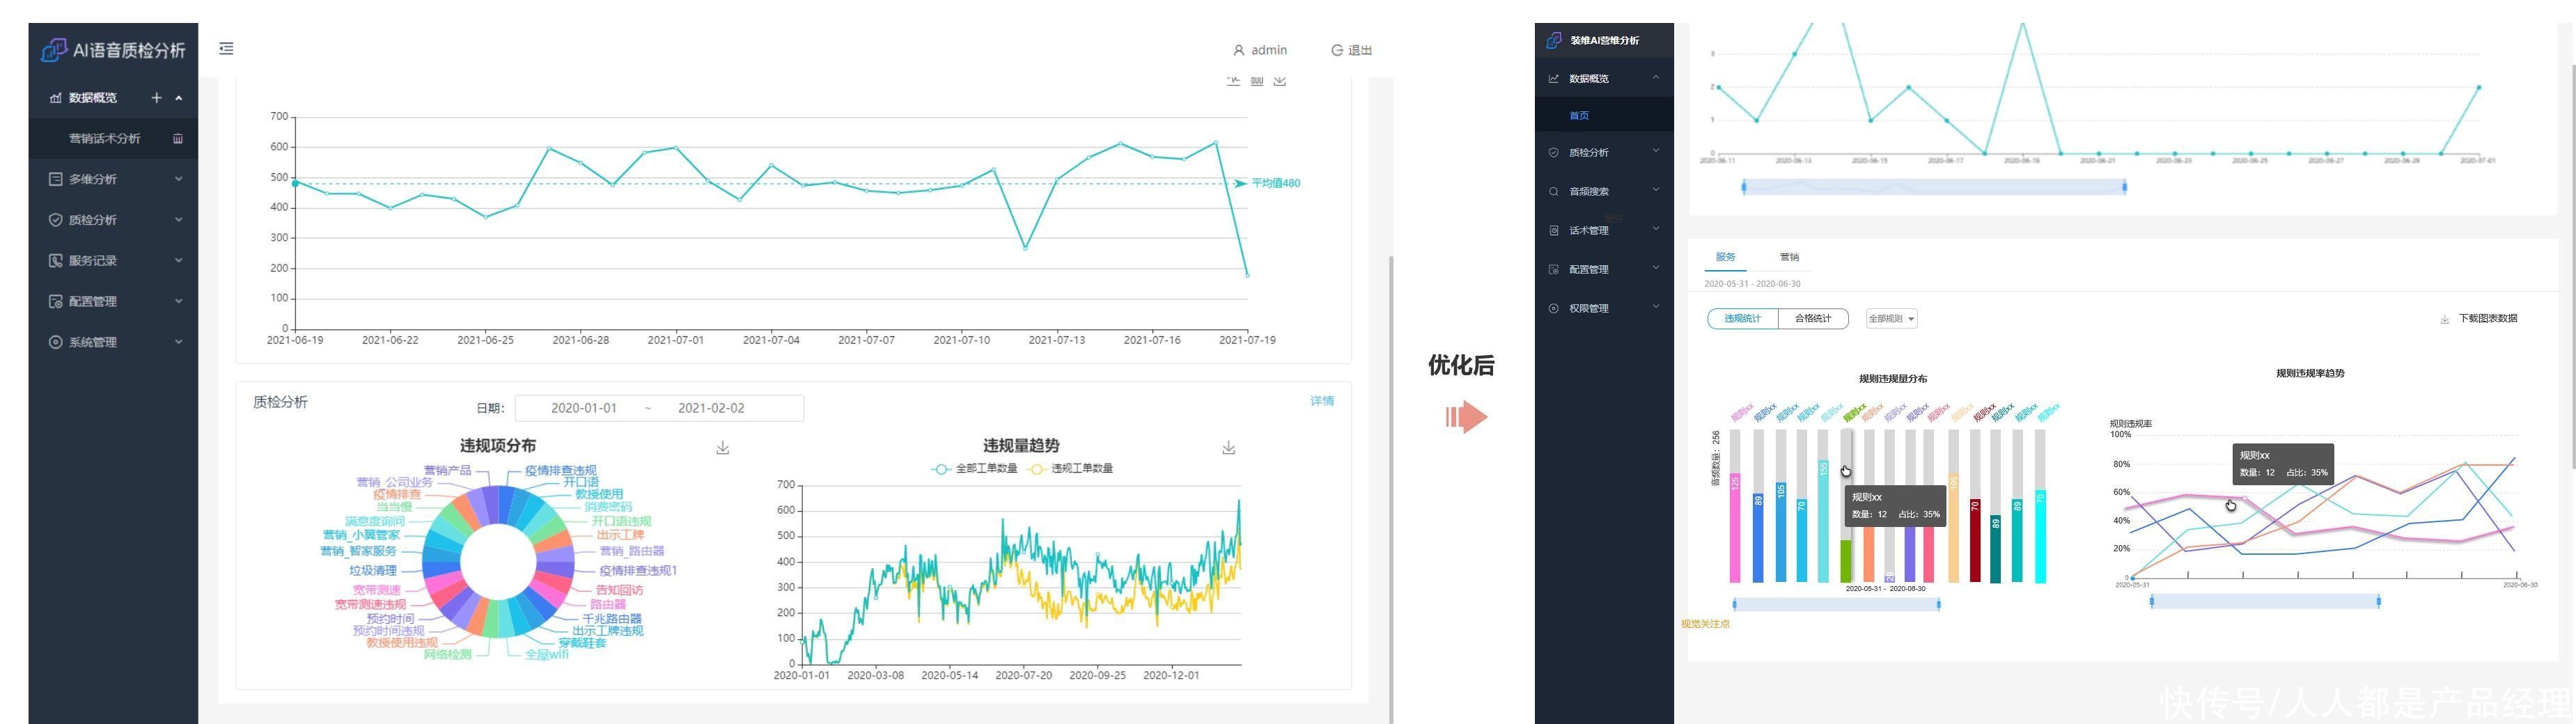This screenshot has width=2576, height=724.
Task: Open 营销话术分析 submenu item
Action: [104, 138]
